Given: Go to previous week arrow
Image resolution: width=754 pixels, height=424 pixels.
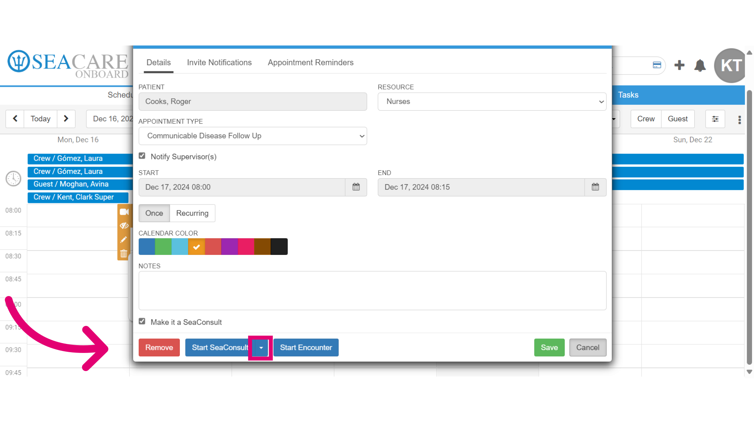Looking at the screenshot, I should click(x=15, y=119).
